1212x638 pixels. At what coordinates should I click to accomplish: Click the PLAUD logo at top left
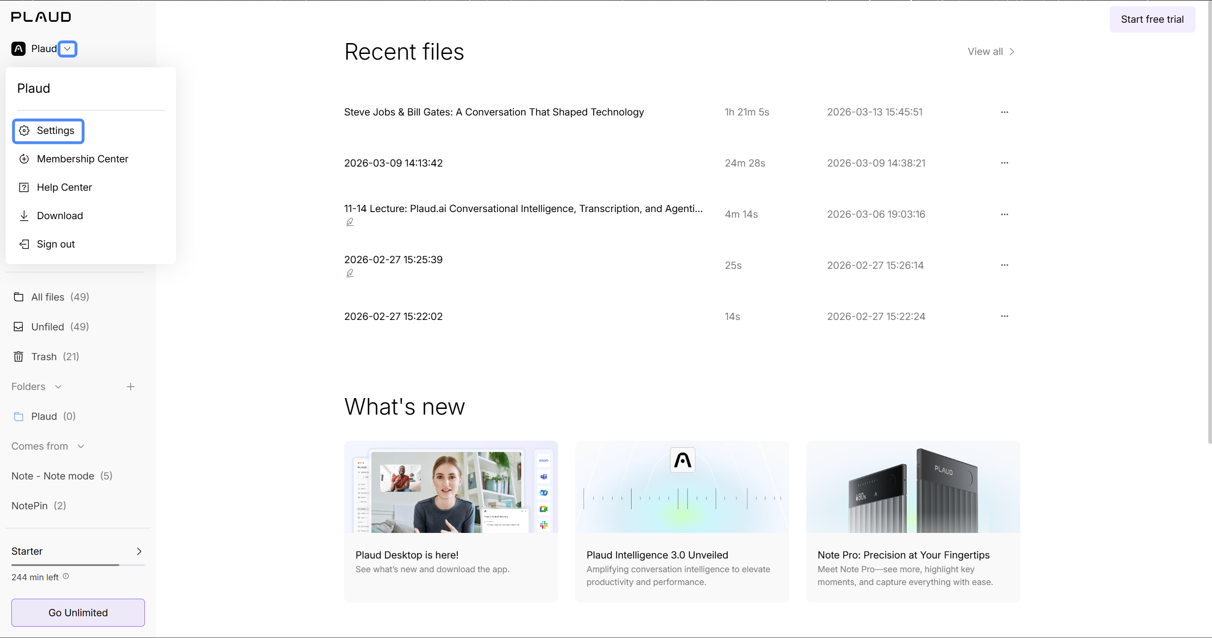tap(41, 17)
